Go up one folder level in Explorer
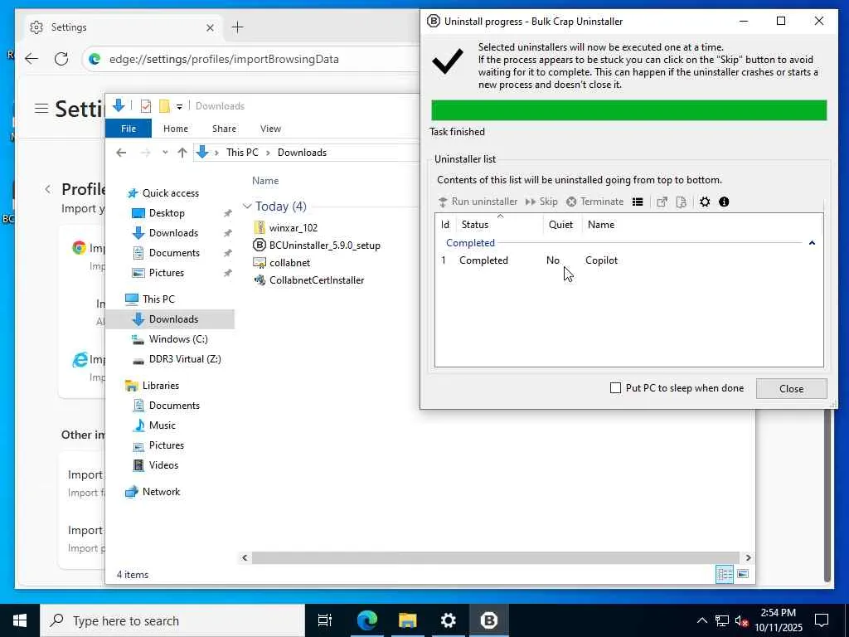Viewport: 849px width, 637px height. coord(182,153)
